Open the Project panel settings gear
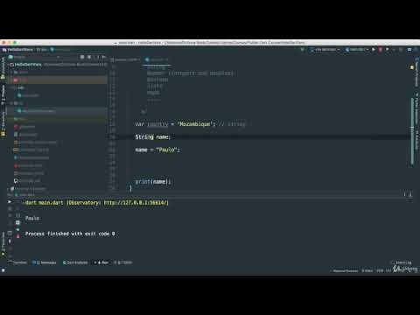The height and width of the screenshot is (315, 420). click(x=97, y=57)
